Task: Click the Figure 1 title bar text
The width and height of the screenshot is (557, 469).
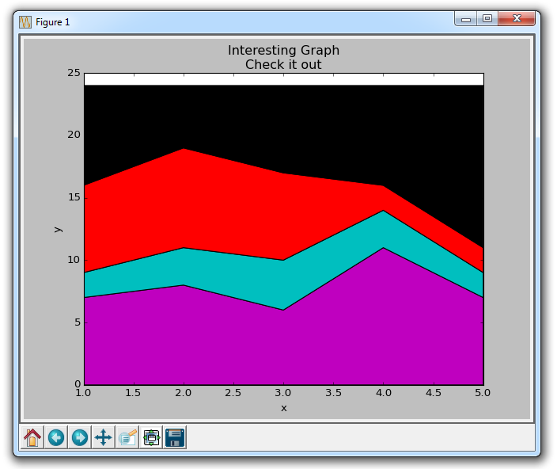Action: click(x=52, y=21)
